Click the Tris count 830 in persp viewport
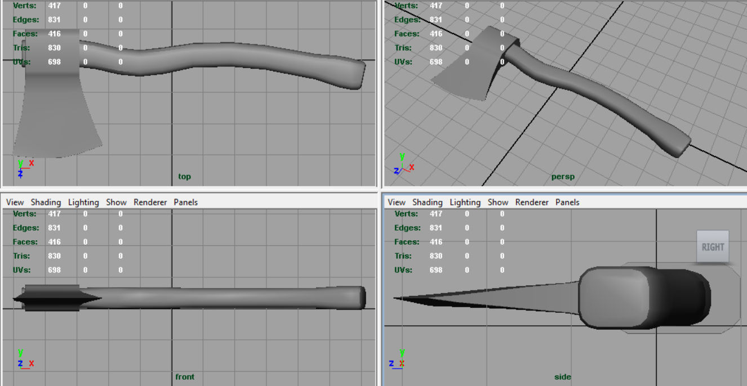Screen dimensions: 747x386 click(x=436, y=48)
